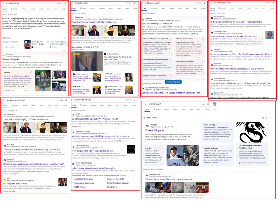
Task: Click next arrow on MAGA news carousel
Action: tap(135, 84)
